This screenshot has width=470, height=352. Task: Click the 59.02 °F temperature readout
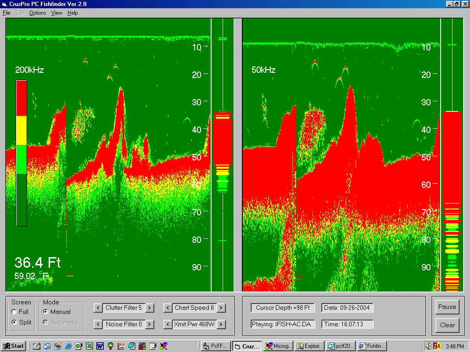pos(31,275)
